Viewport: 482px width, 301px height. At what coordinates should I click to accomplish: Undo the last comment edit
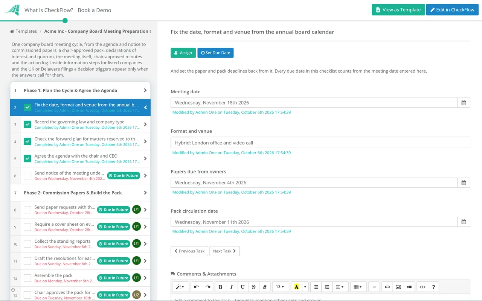(x=197, y=287)
